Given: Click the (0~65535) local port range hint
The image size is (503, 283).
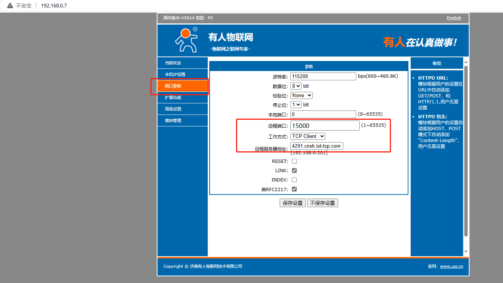Looking at the screenshot, I should pos(370,114).
